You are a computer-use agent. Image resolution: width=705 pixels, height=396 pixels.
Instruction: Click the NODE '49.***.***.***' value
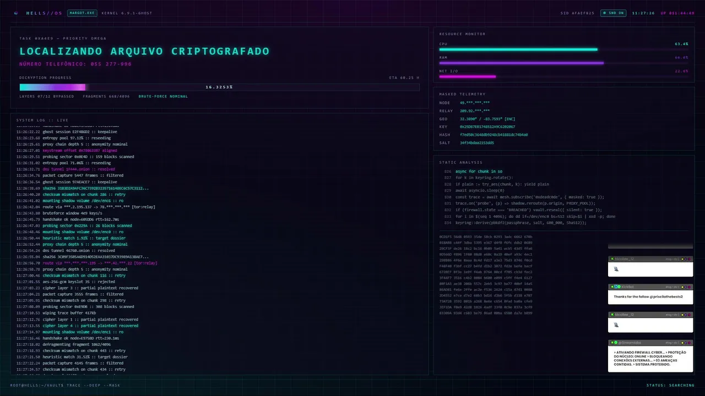pos(475,103)
